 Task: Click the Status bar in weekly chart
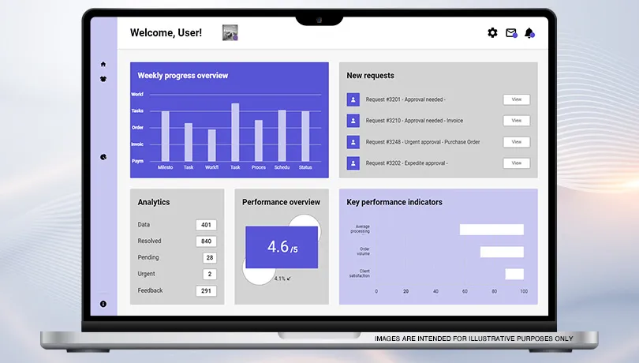[x=305, y=137]
